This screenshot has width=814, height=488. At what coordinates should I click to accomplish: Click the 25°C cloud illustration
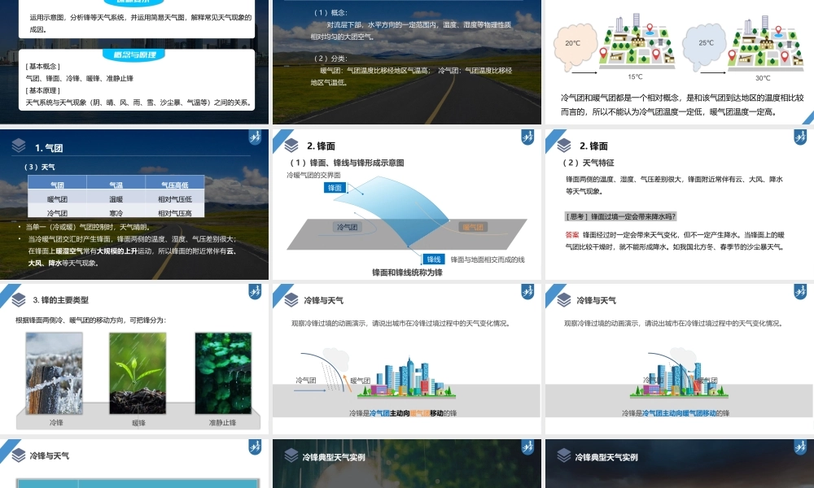tap(707, 42)
